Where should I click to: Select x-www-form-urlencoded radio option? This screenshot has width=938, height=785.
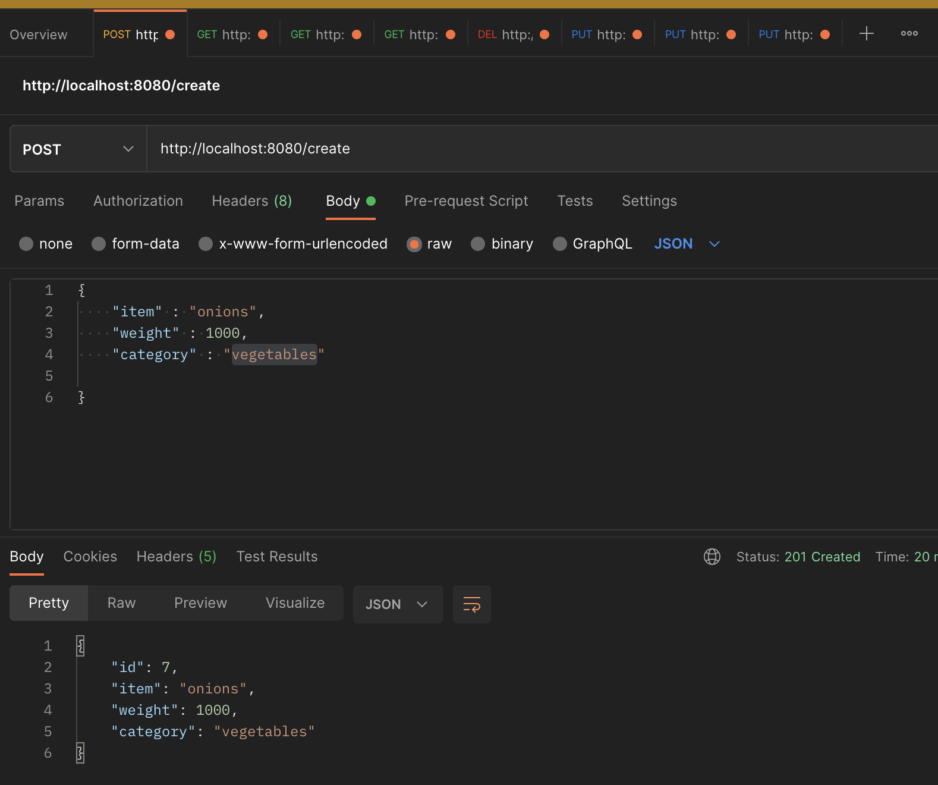pyautogui.click(x=206, y=244)
